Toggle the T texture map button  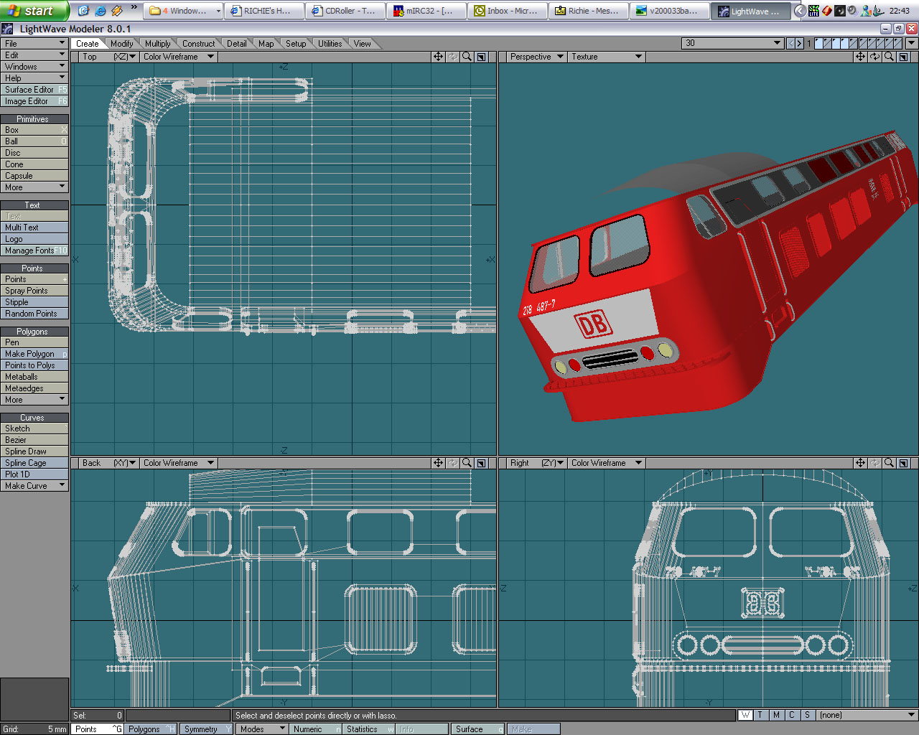pyautogui.click(x=760, y=715)
